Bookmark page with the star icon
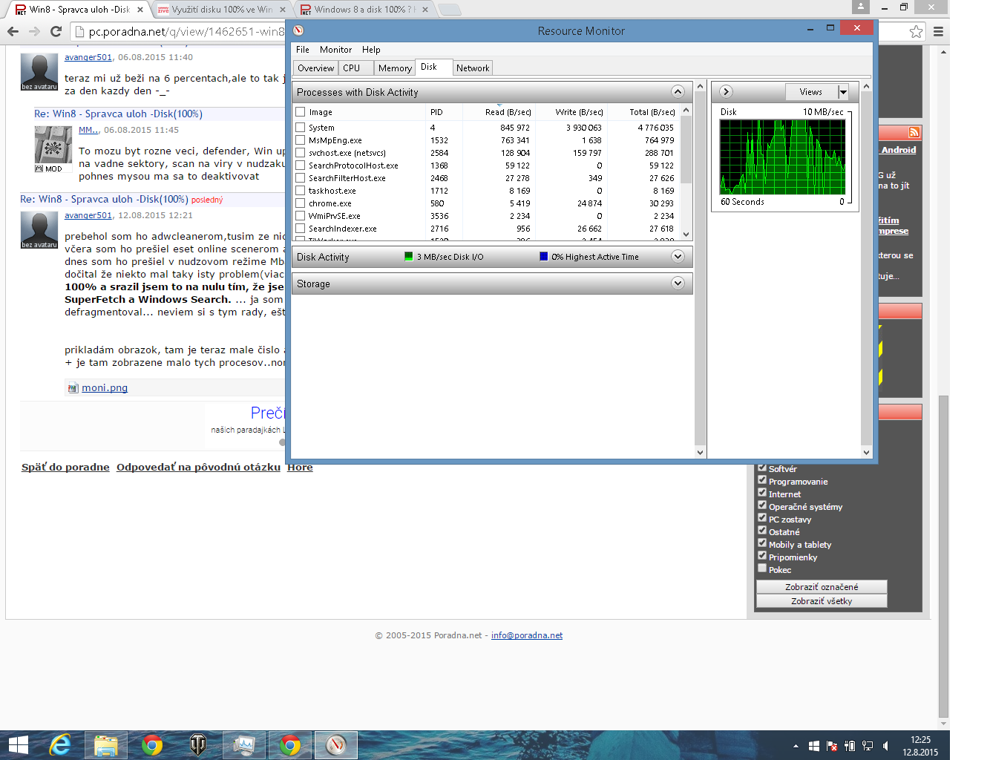The height and width of the screenshot is (760, 990). pos(917,31)
